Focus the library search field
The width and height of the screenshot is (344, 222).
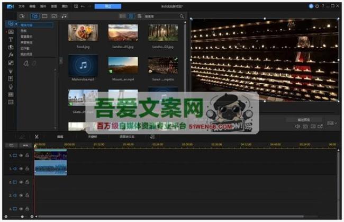pyautogui.click(x=161, y=16)
